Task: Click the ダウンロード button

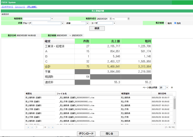Action: pos(86,133)
